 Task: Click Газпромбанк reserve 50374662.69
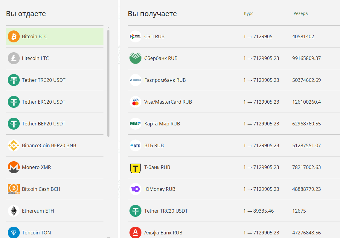point(307,80)
